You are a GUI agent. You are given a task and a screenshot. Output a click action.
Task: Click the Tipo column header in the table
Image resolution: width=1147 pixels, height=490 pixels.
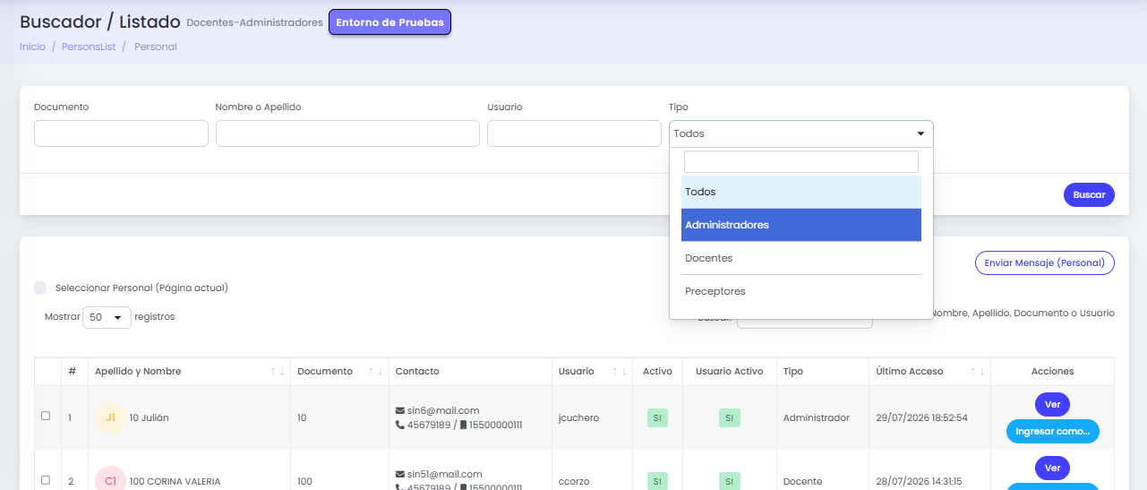tap(793, 371)
